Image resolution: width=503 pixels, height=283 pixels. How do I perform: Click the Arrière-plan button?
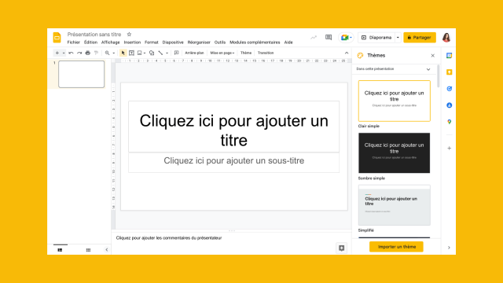pyautogui.click(x=194, y=53)
